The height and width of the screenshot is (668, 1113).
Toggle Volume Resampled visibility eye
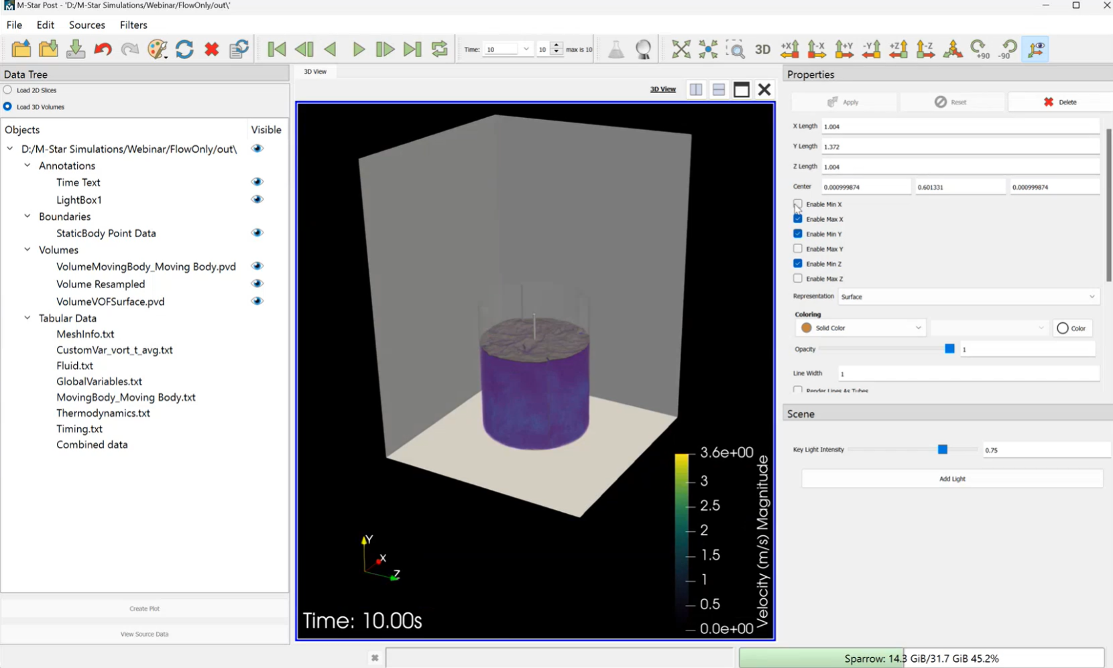(x=257, y=284)
